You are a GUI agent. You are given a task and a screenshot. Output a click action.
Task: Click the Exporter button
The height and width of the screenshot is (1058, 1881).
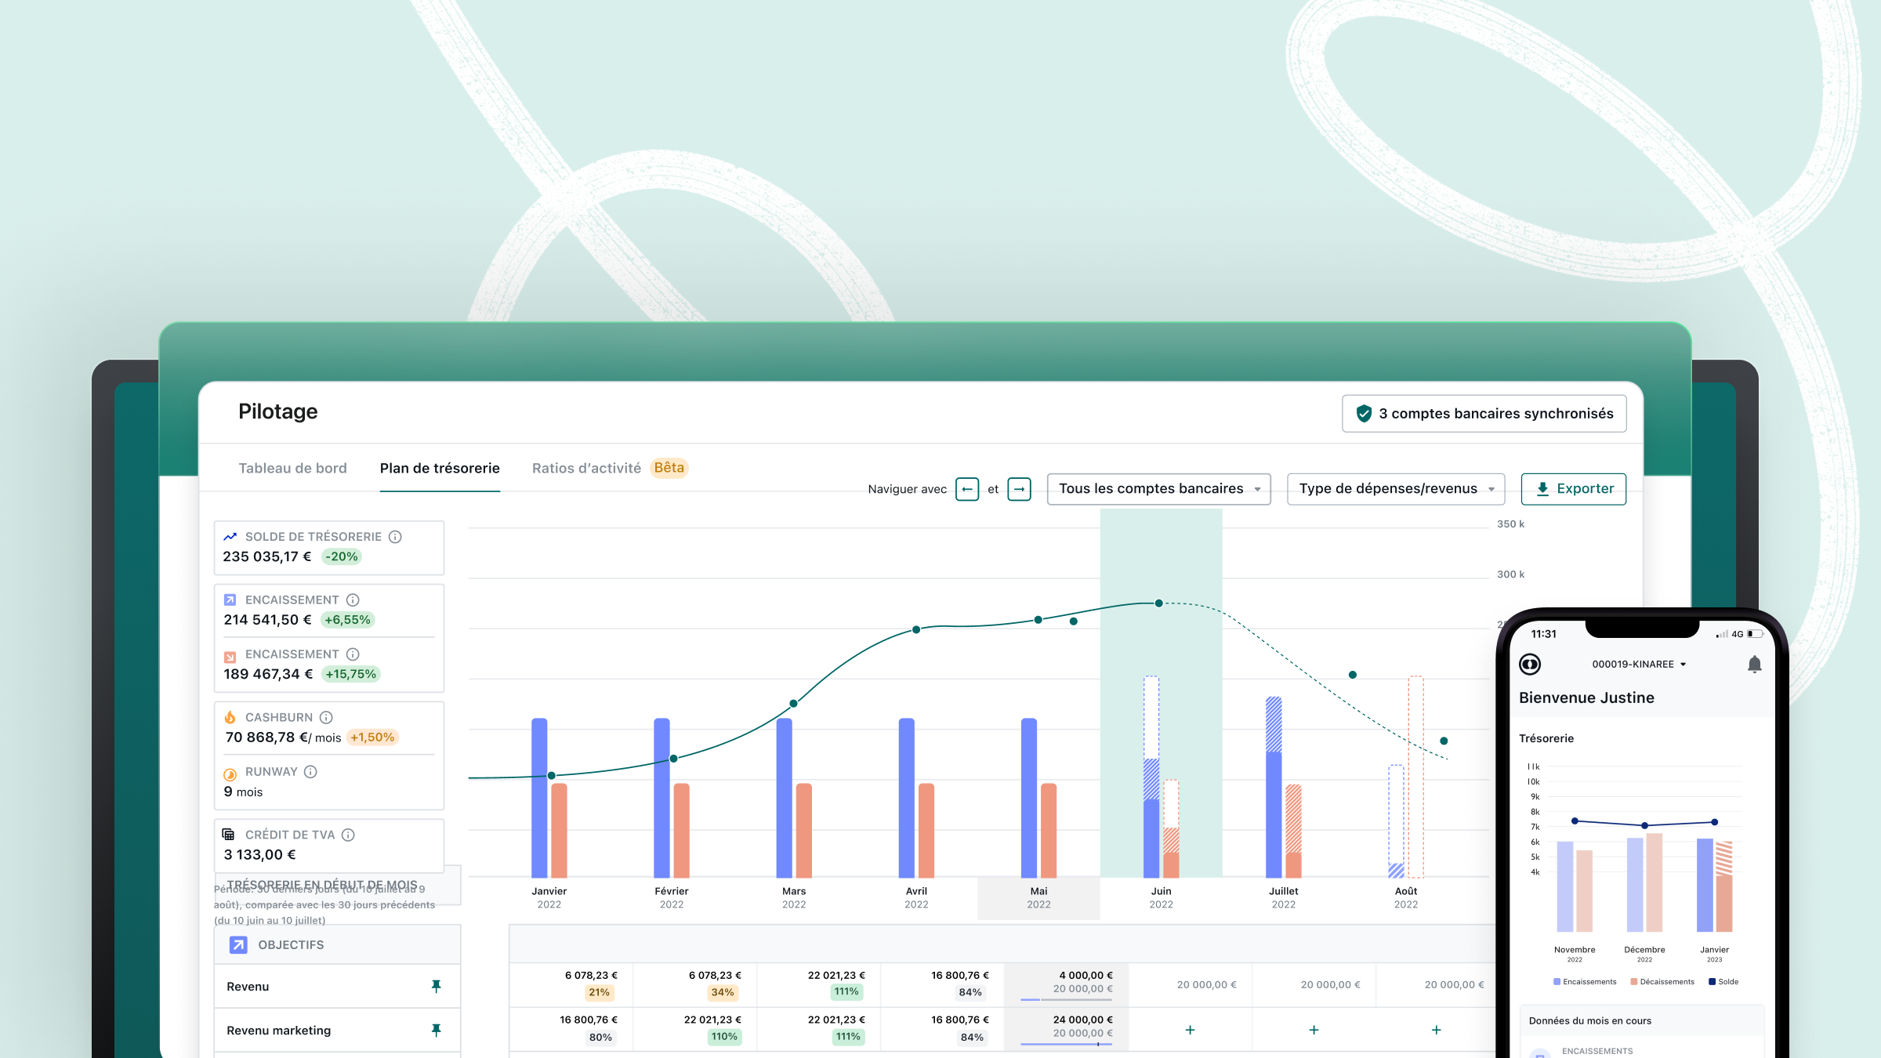click(1573, 489)
